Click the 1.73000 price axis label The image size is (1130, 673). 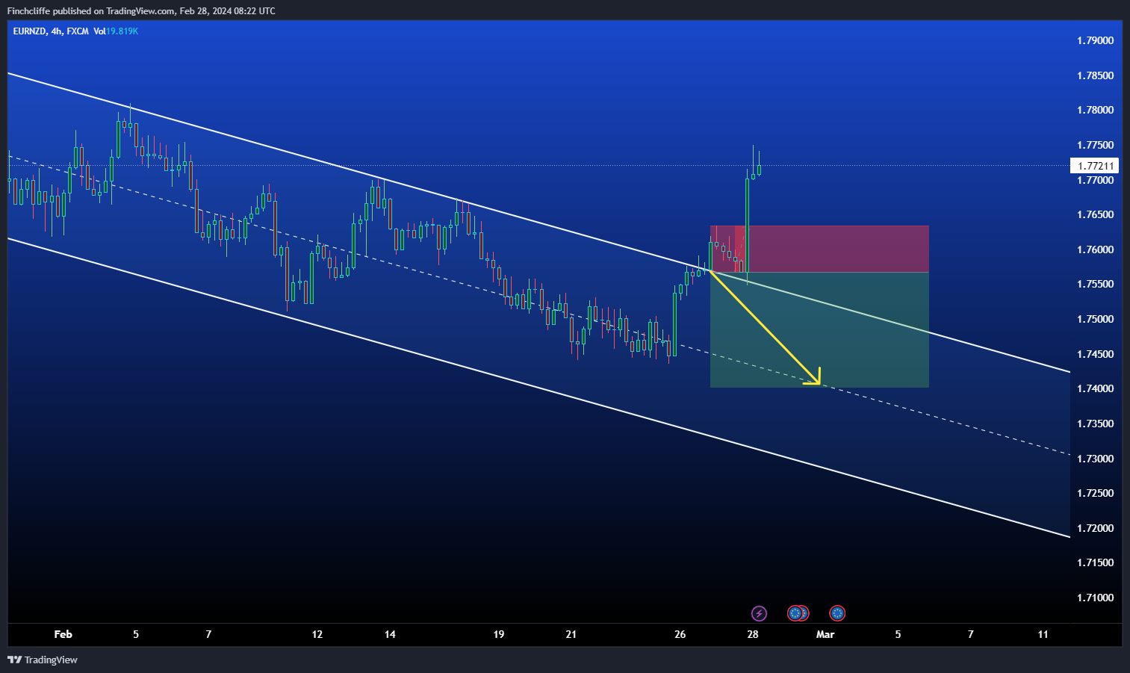pos(1095,459)
